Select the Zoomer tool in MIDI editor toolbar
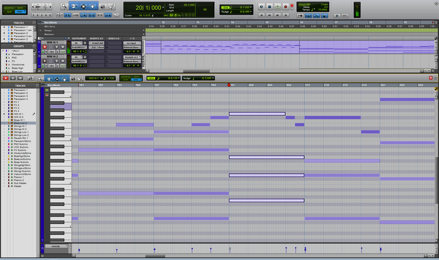The width and height of the screenshot is (439, 260). [x=41, y=79]
